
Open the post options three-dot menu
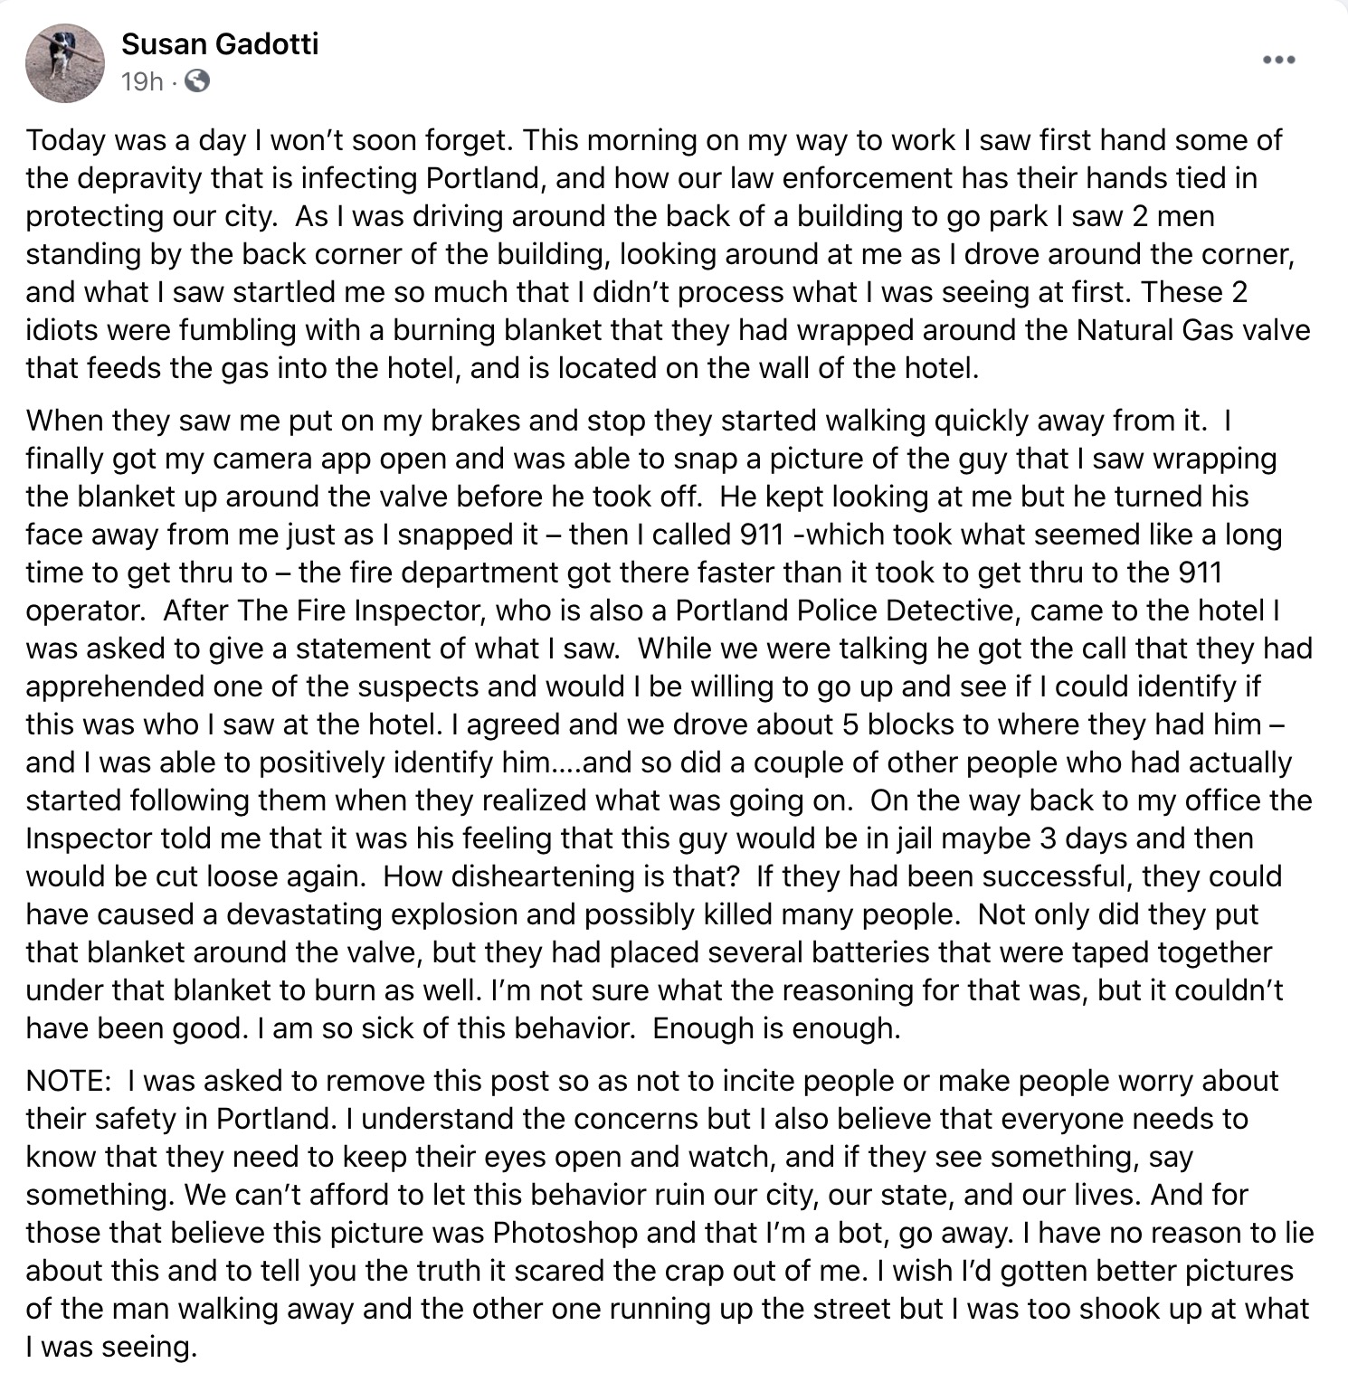click(x=1278, y=61)
